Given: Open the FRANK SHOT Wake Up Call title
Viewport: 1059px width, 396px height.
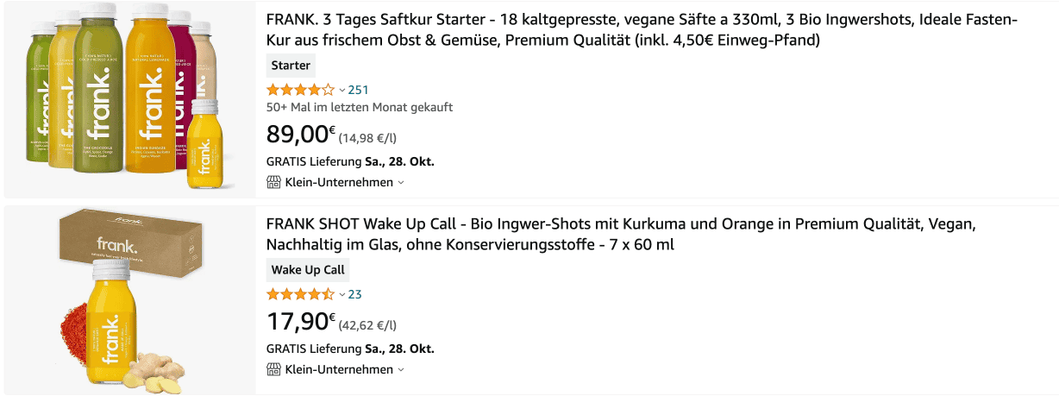Looking at the screenshot, I should click(621, 235).
